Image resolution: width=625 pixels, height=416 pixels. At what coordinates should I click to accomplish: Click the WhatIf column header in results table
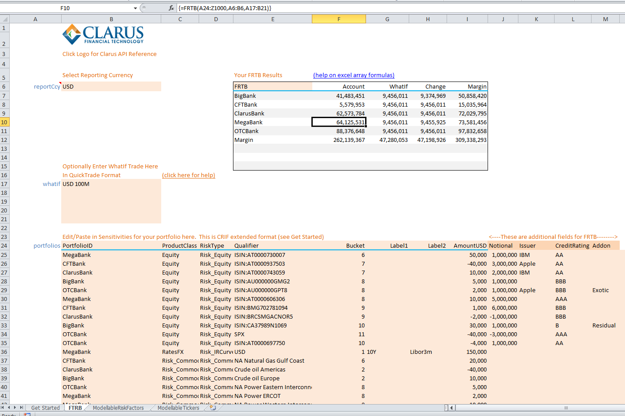click(387, 86)
